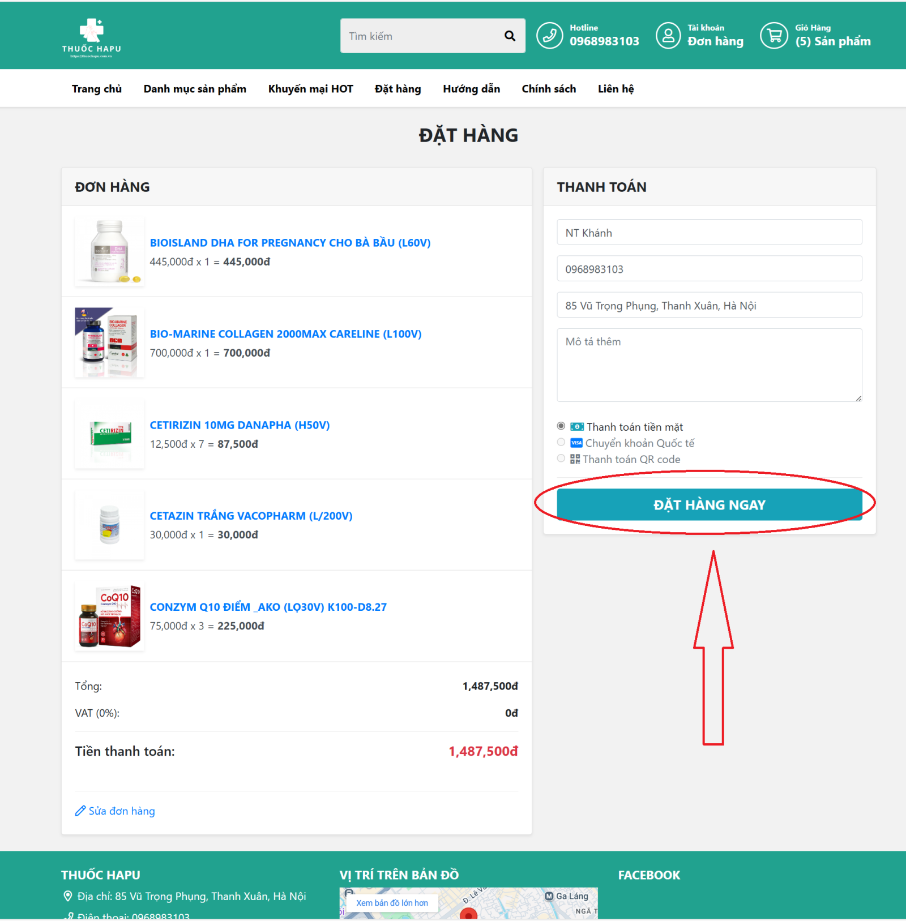The height and width of the screenshot is (921, 906).
Task: Click the hotline phone icon
Action: [549, 36]
